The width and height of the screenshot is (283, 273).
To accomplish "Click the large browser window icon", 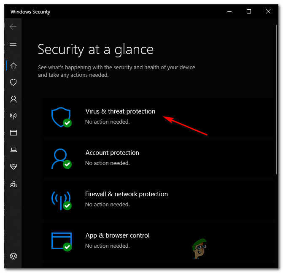I will (x=62, y=242).
